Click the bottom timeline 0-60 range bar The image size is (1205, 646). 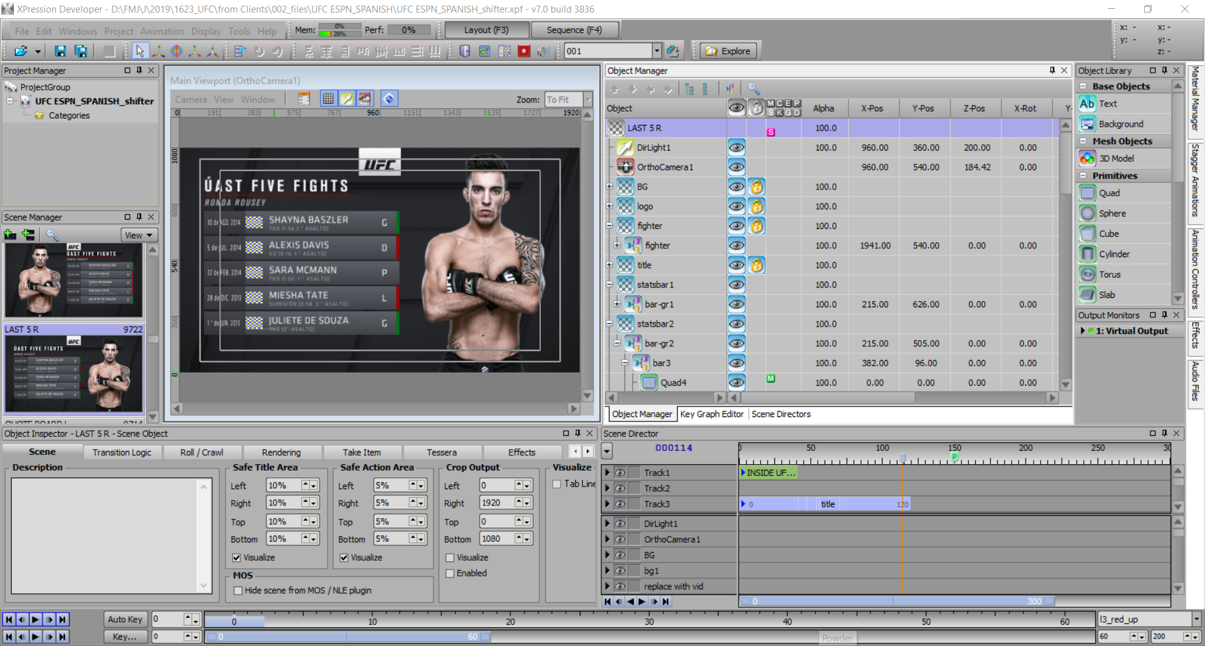point(348,637)
